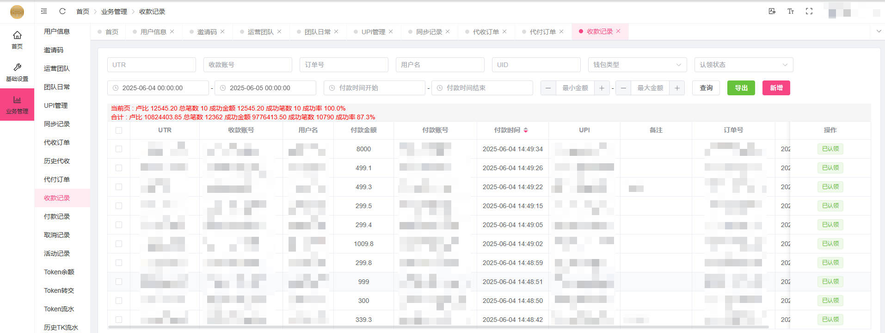This screenshot has width=885, height=333.
Task: Click the home icon in the left rail
Action: pyautogui.click(x=17, y=39)
